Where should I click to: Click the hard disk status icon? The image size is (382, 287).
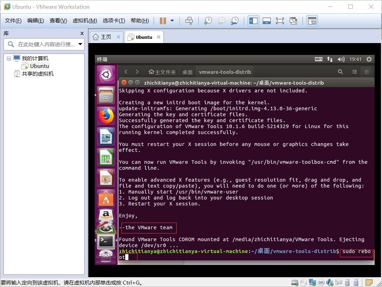coord(295,282)
